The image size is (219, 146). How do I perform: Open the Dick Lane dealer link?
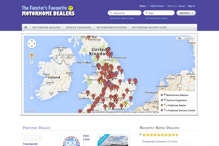coord(87,138)
